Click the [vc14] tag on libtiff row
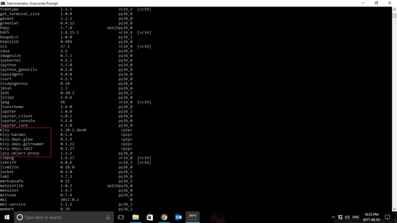This screenshot has height=223, width=397. click(x=144, y=163)
